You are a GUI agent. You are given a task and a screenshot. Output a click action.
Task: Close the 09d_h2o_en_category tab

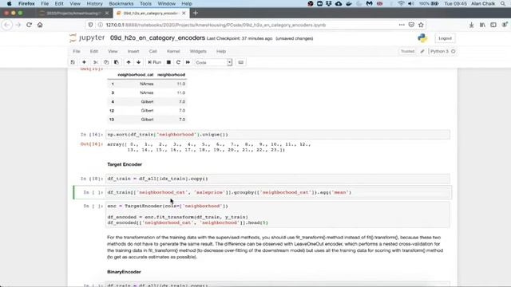click(184, 13)
